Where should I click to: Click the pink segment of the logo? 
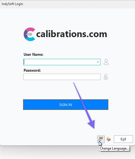coord(31,30)
